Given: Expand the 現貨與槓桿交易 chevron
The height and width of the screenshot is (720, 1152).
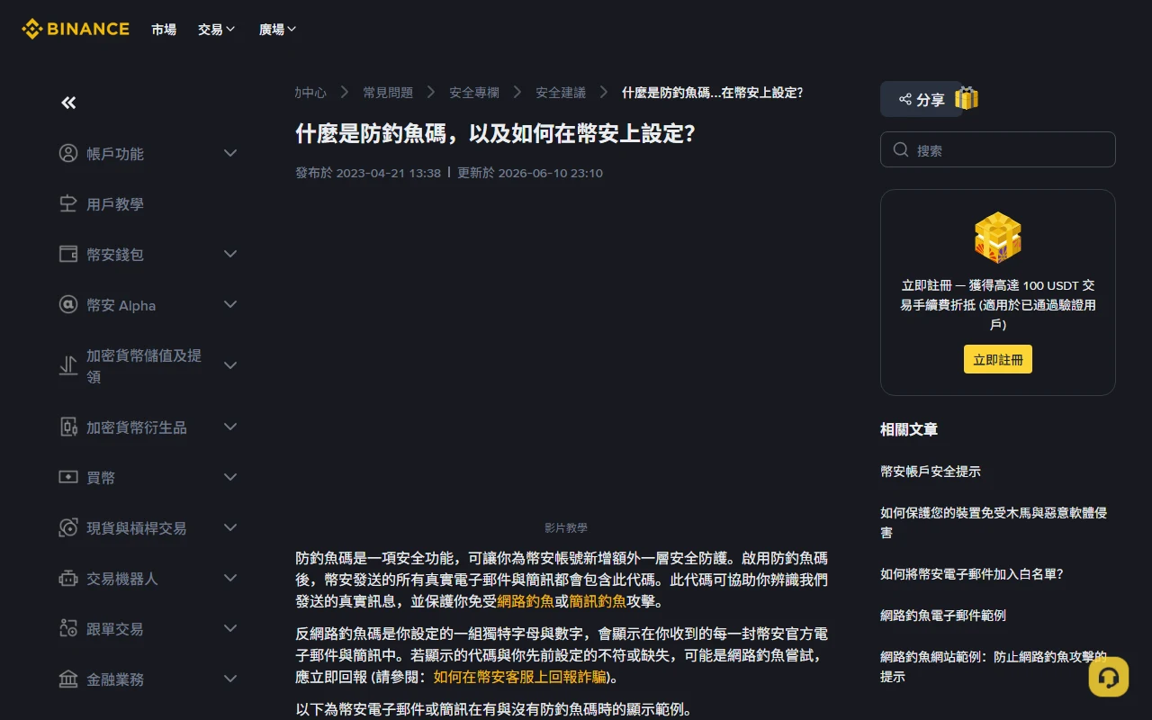Looking at the screenshot, I should point(230,527).
